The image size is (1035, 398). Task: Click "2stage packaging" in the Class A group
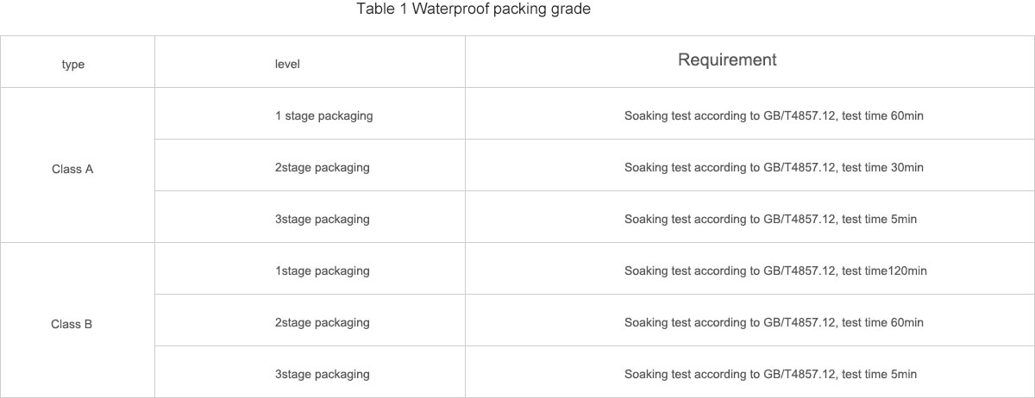322,168
